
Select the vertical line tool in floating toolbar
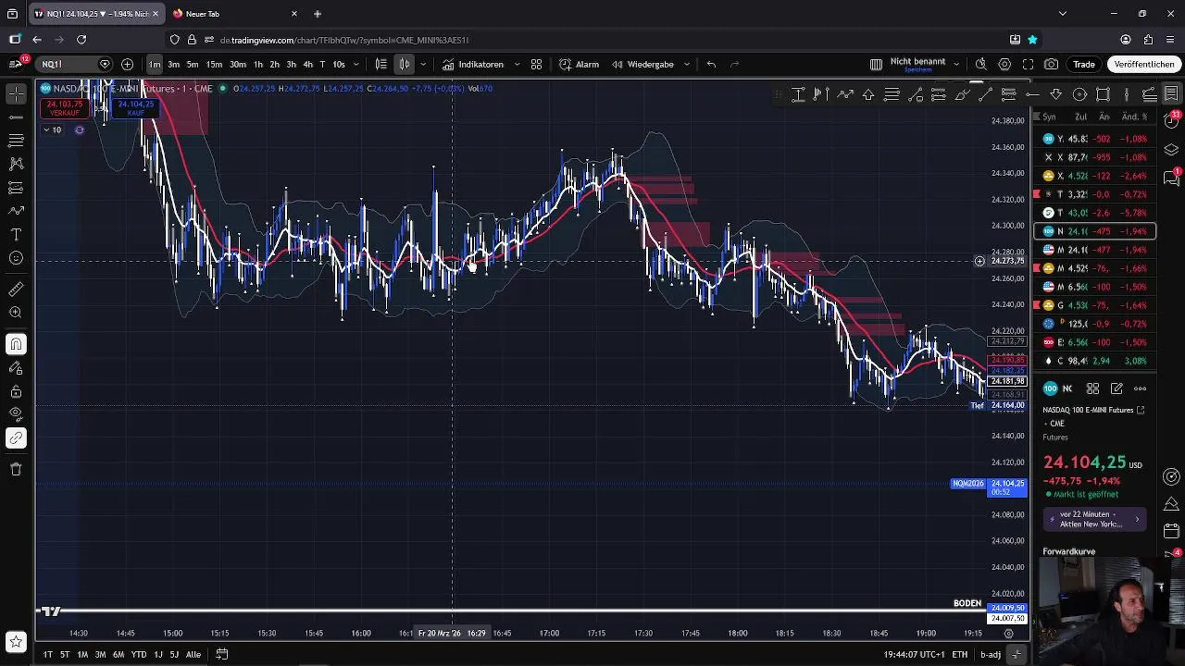click(1126, 94)
